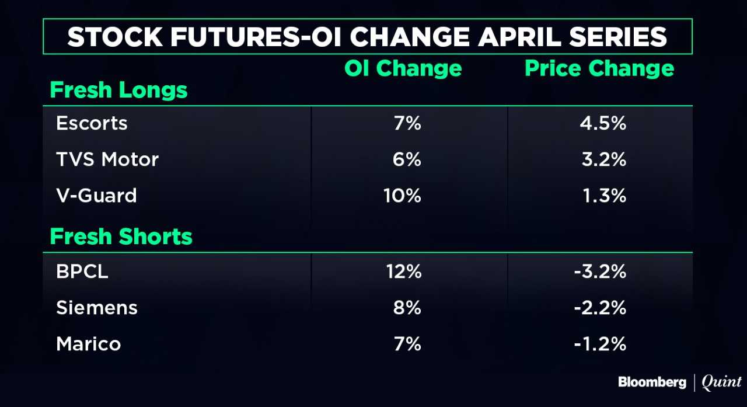Click the Stock Futures-OI Change title banner

pos(367,37)
